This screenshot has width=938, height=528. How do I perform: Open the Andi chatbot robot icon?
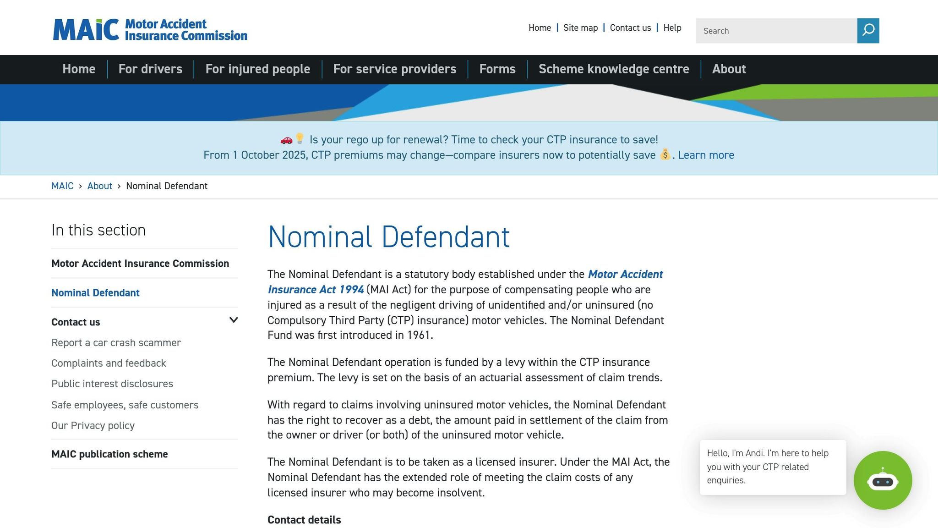click(x=883, y=480)
